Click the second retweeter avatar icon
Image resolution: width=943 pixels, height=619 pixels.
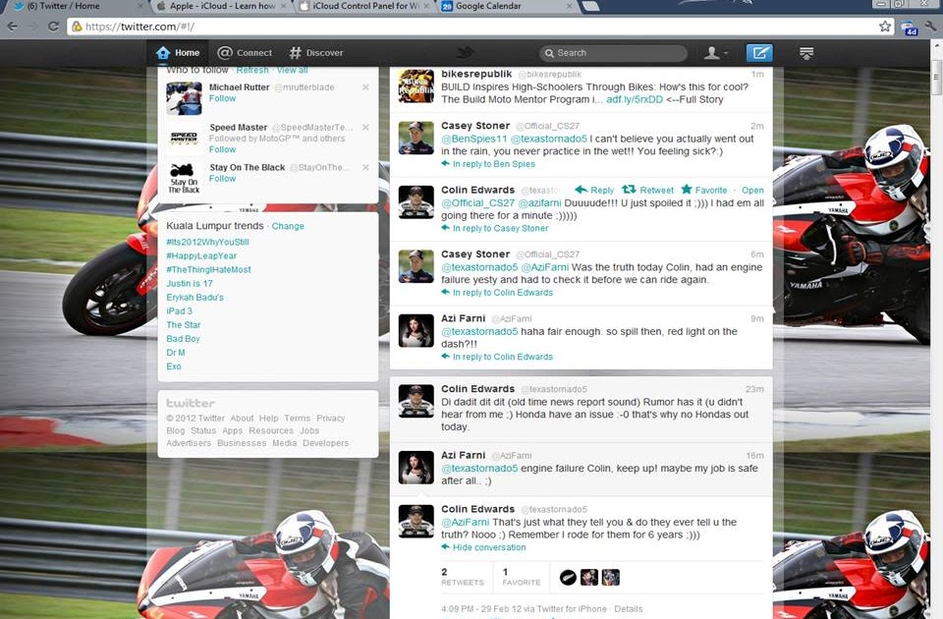click(588, 578)
